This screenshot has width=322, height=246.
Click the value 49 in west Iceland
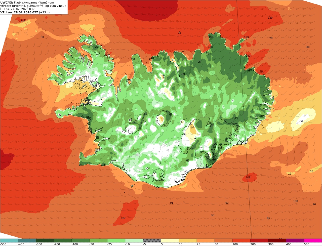98,91
